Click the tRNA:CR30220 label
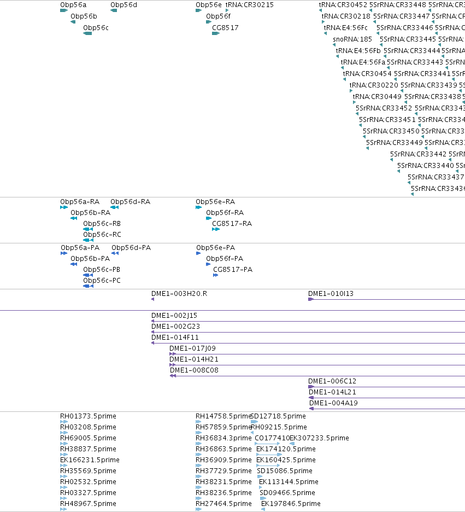Screen dimensions: 465x512 (374, 85)
